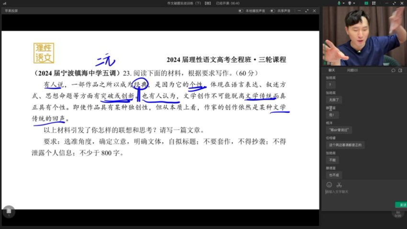Toggle 本地播放声音 switch
The height and width of the screenshot is (229, 407).
pyautogui.click(x=241, y=11)
